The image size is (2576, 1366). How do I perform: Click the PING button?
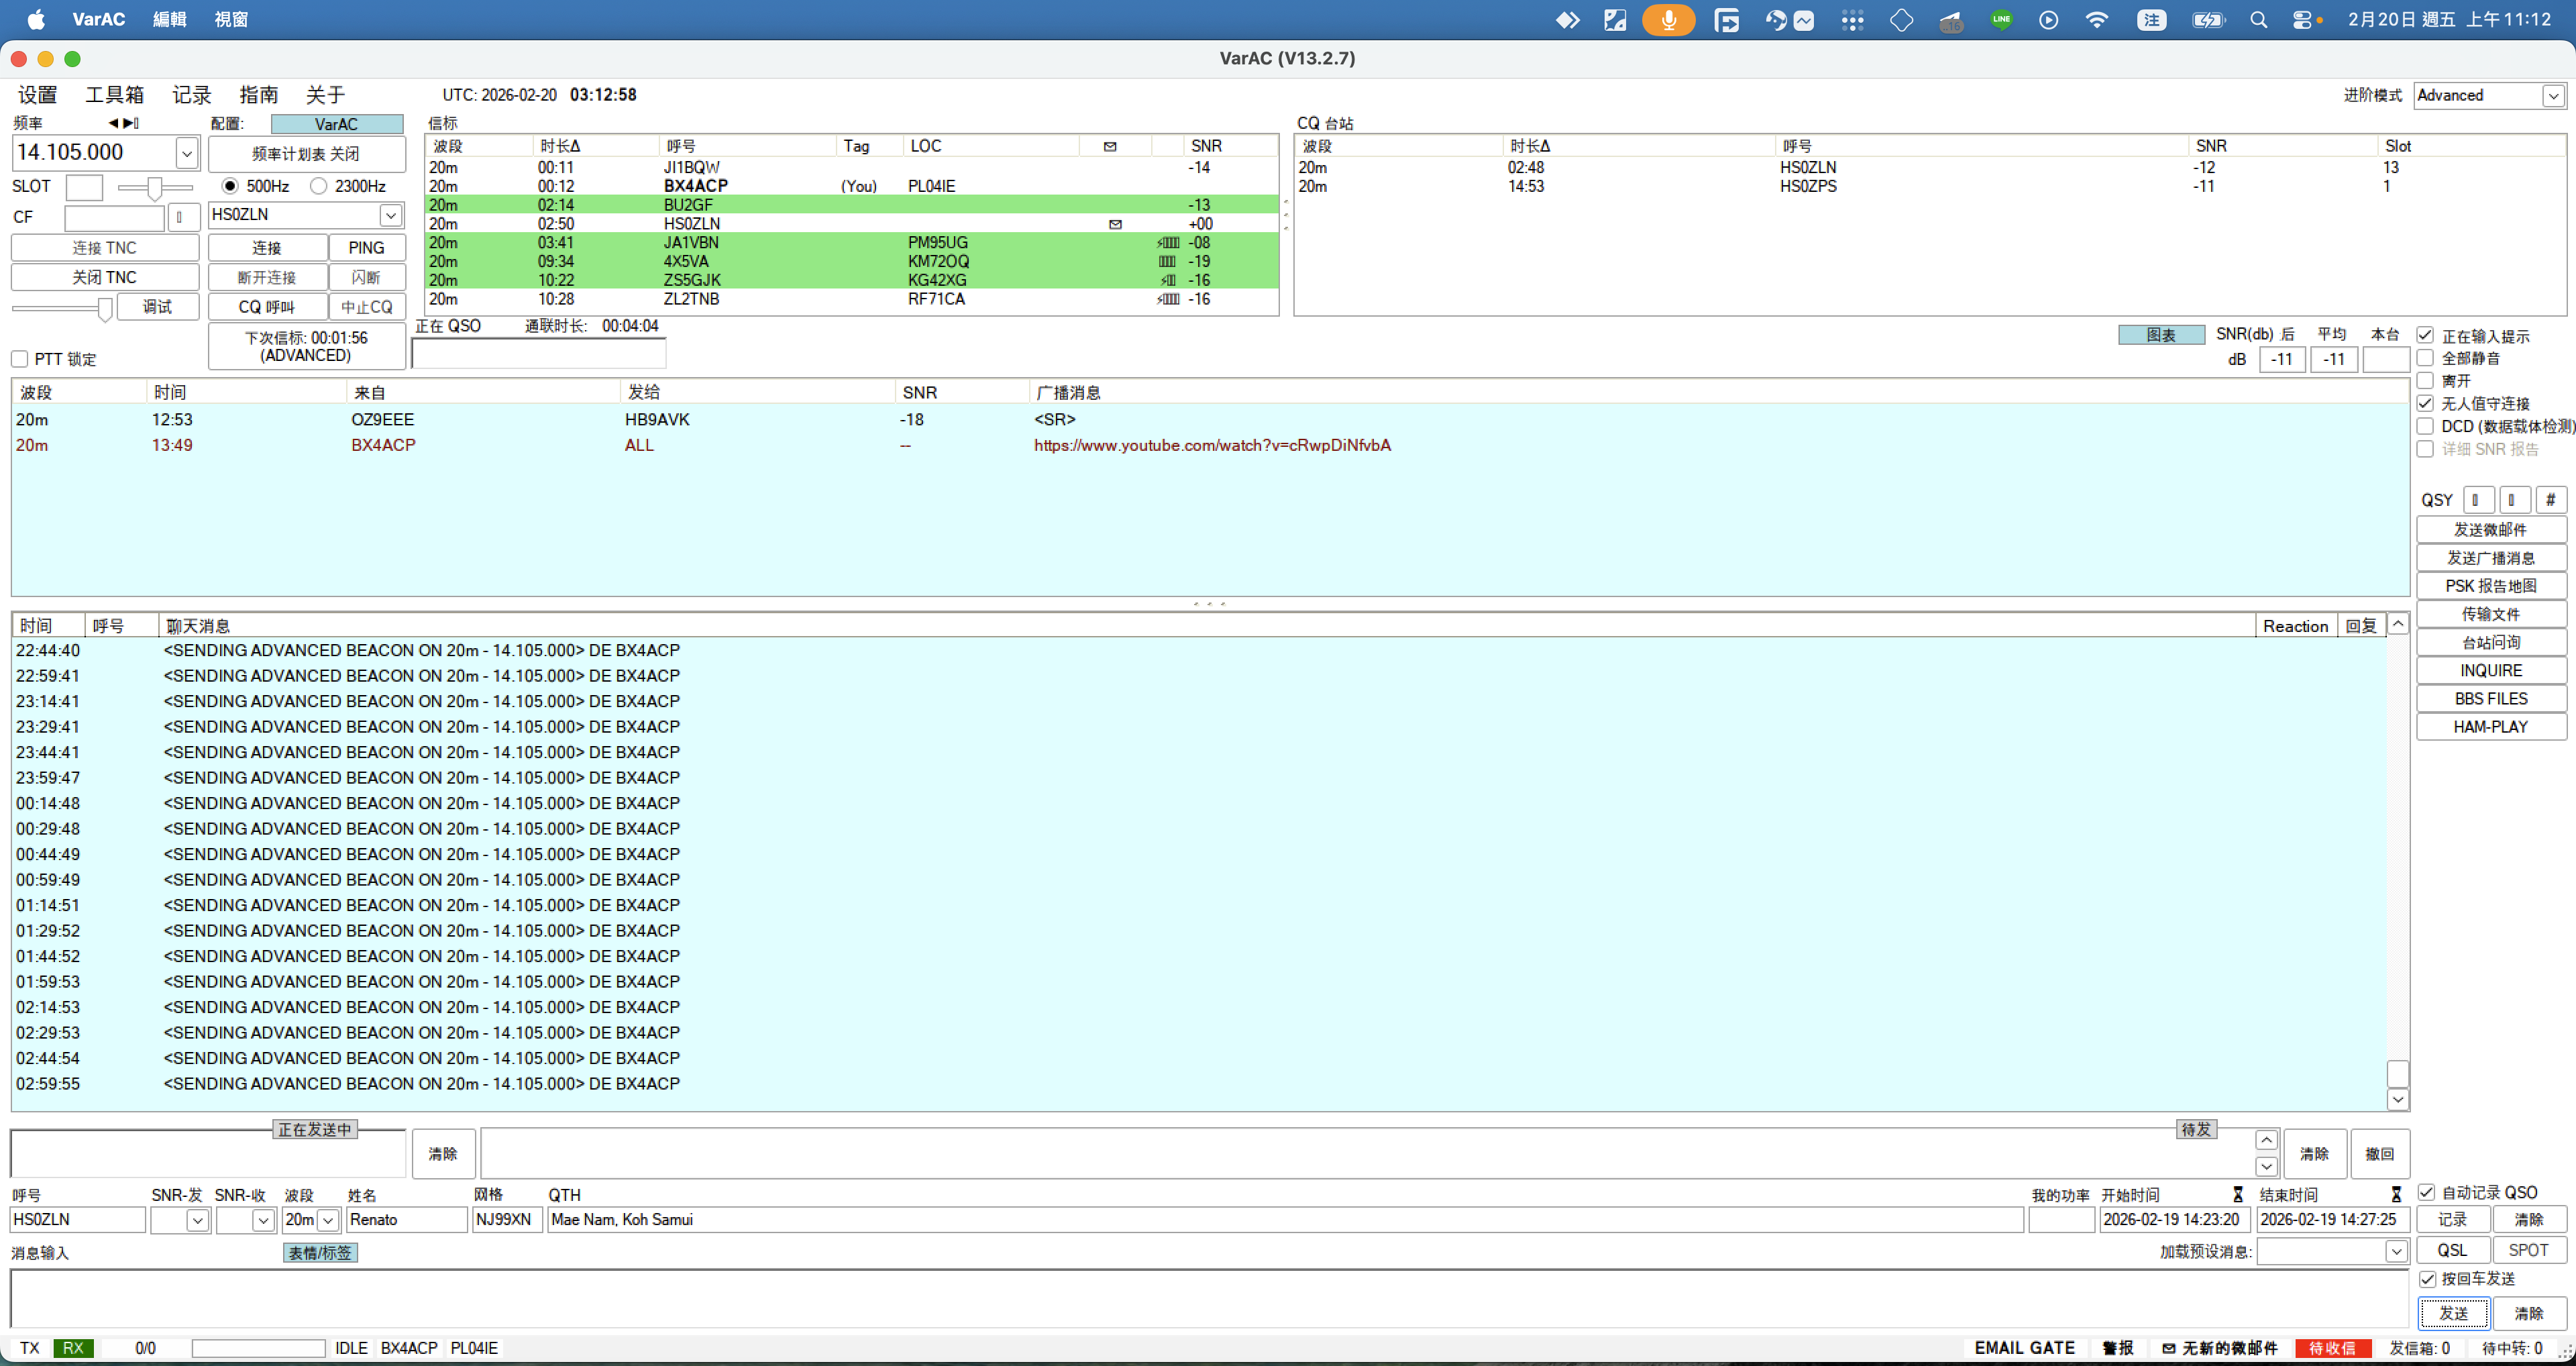point(366,248)
